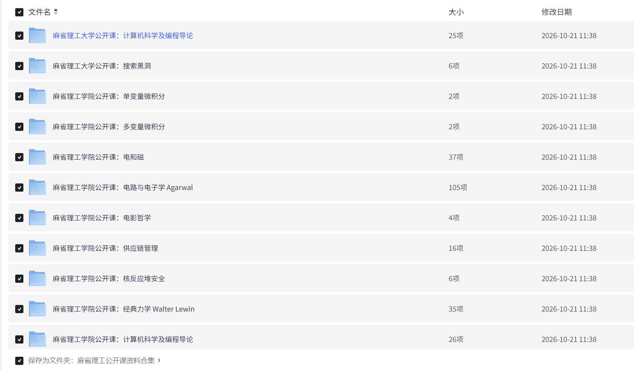This screenshot has width=634, height=370.
Task: Click folder name 麻省理工学院公开课：电影哲学
Action: point(102,218)
